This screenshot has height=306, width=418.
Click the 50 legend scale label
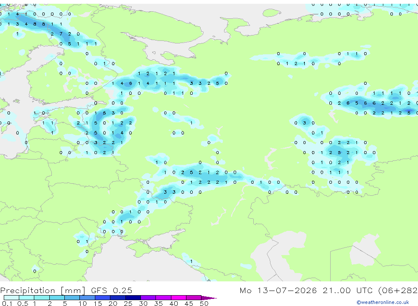pos(204,303)
